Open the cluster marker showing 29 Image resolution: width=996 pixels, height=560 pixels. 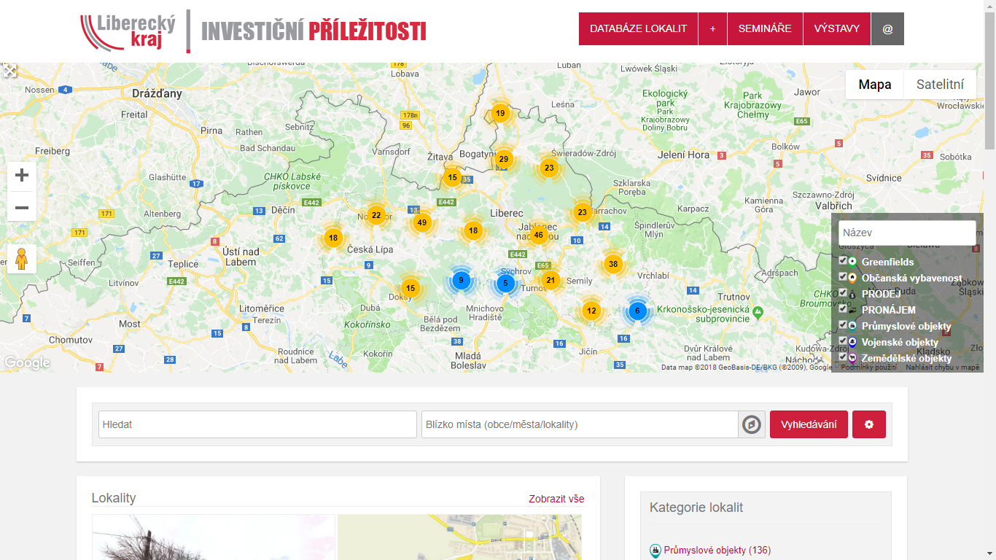(x=503, y=159)
